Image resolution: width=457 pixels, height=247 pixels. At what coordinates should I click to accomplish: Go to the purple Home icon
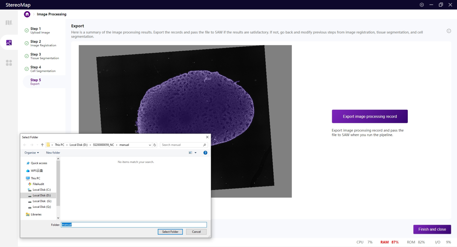click(x=27, y=14)
